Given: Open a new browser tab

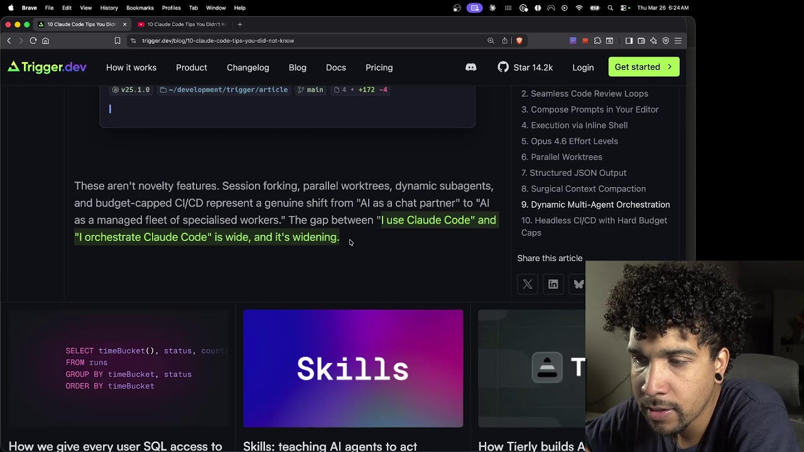Looking at the screenshot, I should click(x=240, y=24).
